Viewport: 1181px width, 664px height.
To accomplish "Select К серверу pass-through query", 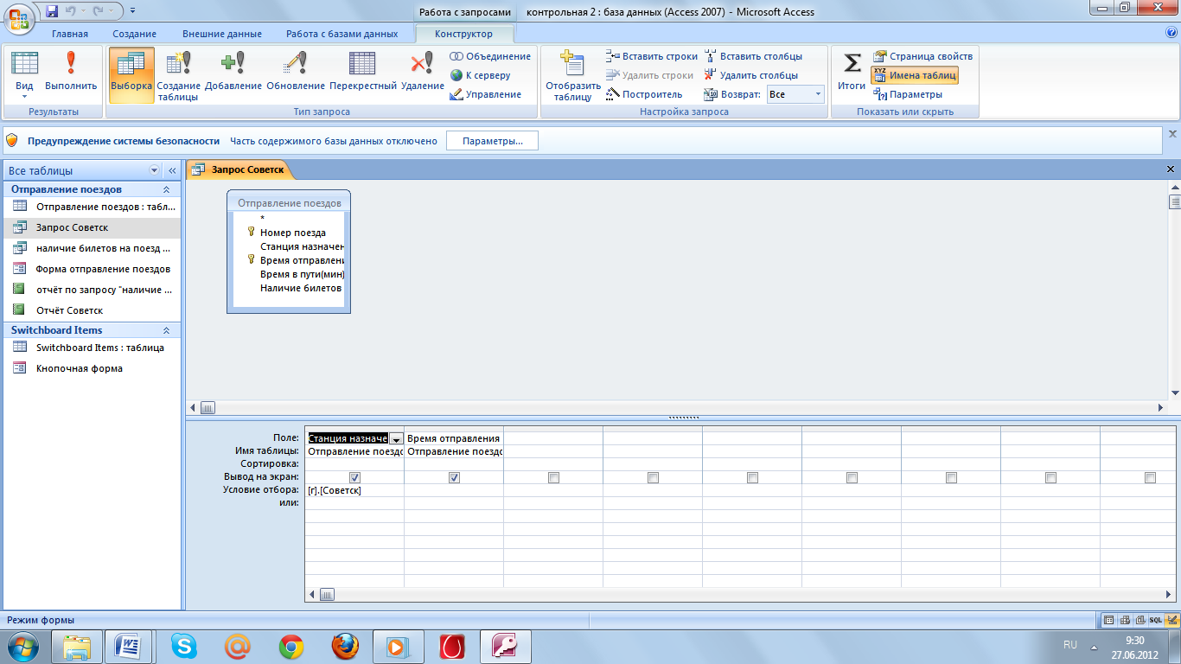I will [480, 75].
